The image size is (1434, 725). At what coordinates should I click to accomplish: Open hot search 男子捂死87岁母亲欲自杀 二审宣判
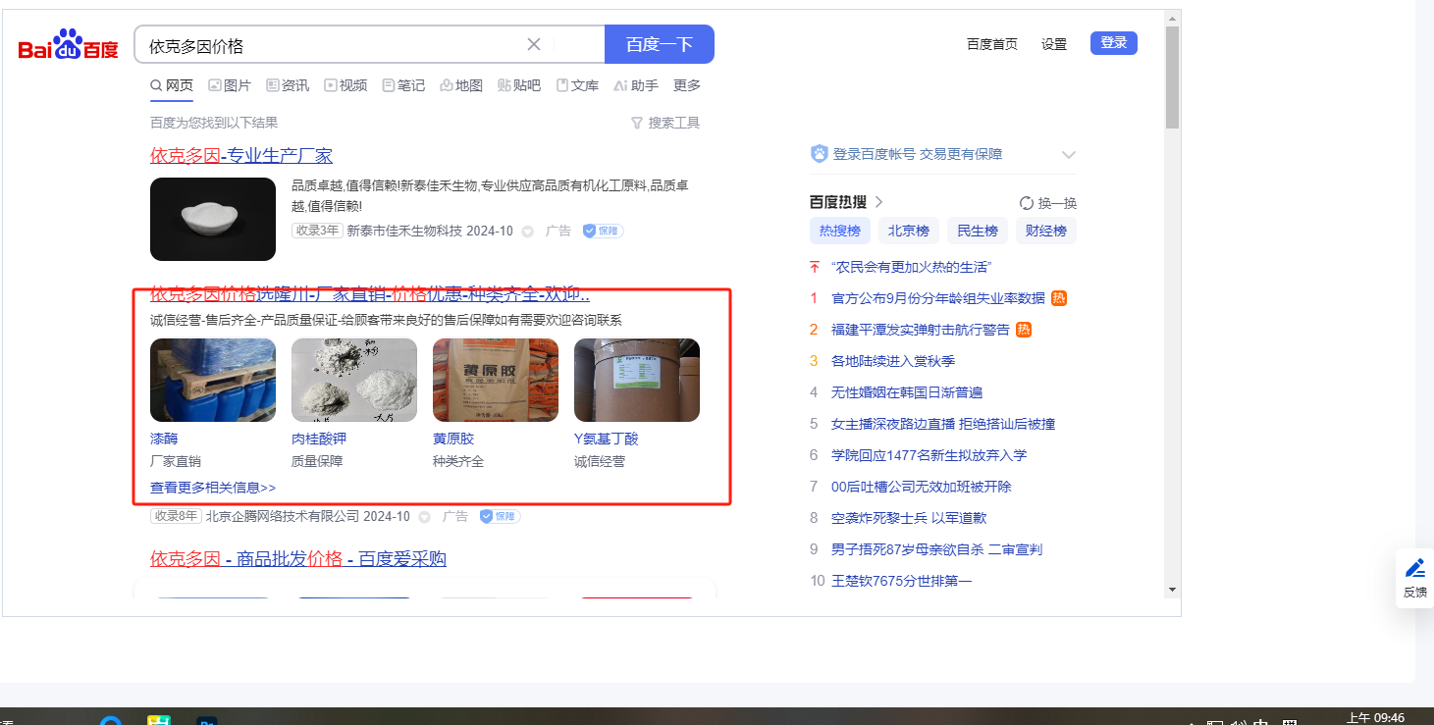coord(937,549)
